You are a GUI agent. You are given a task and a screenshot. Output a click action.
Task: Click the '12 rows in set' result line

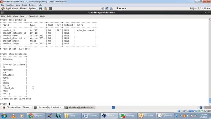point(15,99)
